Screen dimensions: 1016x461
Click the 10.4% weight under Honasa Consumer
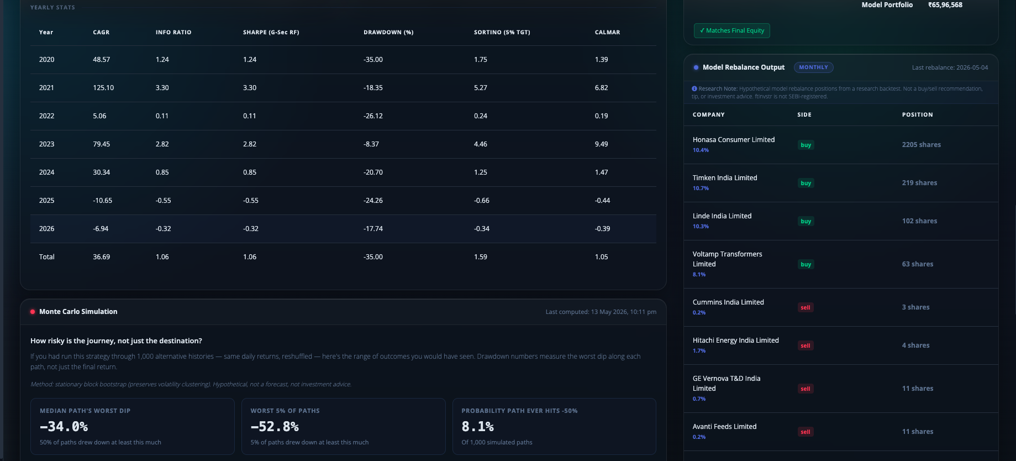click(x=701, y=150)
